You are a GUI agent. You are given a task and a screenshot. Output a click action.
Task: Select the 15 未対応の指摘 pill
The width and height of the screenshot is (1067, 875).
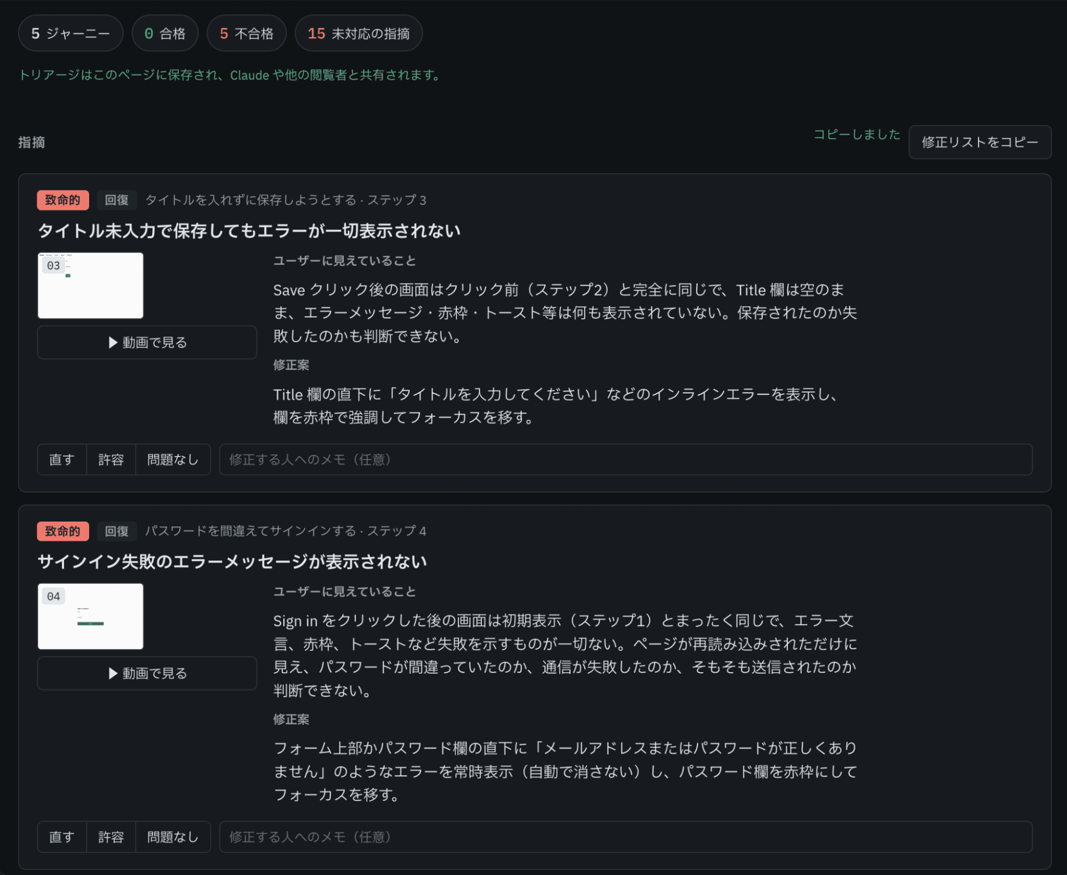coord(359,34)
